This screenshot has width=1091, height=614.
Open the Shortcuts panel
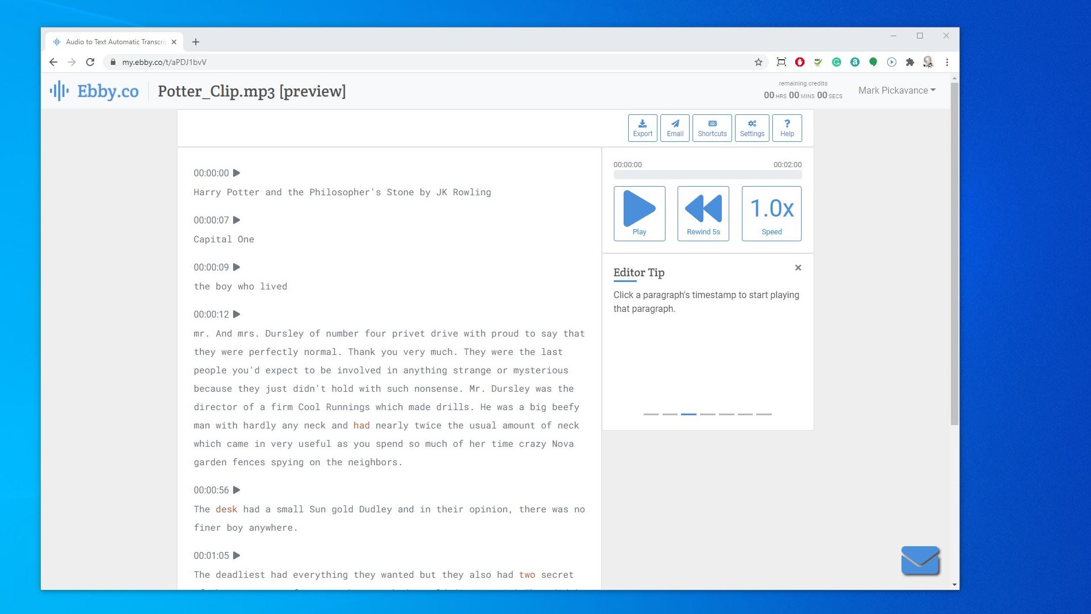click(x=712, y=128)
